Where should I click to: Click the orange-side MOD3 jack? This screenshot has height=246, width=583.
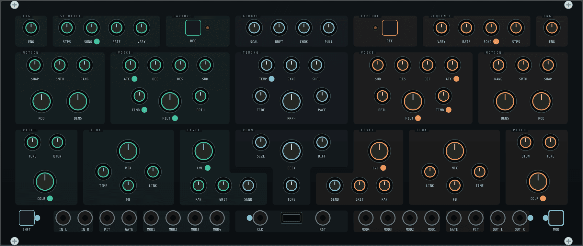click(x=388, y=218)
